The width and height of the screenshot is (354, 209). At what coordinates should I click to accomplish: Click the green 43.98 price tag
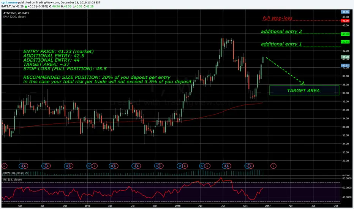(x=345, y=34)
